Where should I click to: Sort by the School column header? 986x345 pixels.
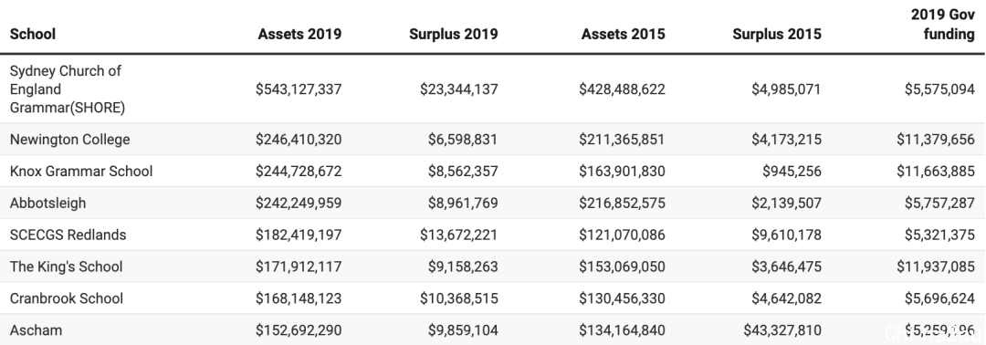click(33, 34)
